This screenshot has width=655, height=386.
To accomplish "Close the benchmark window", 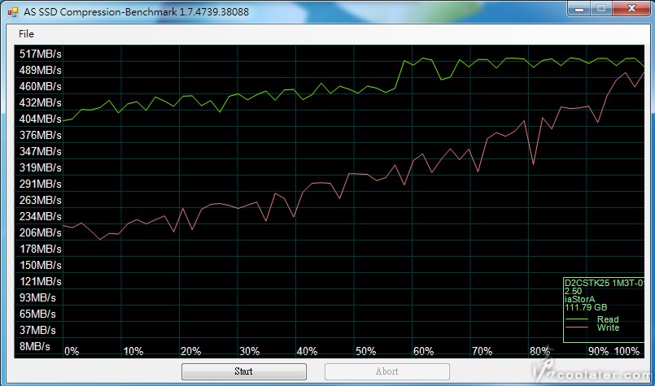I will point(631,9).
